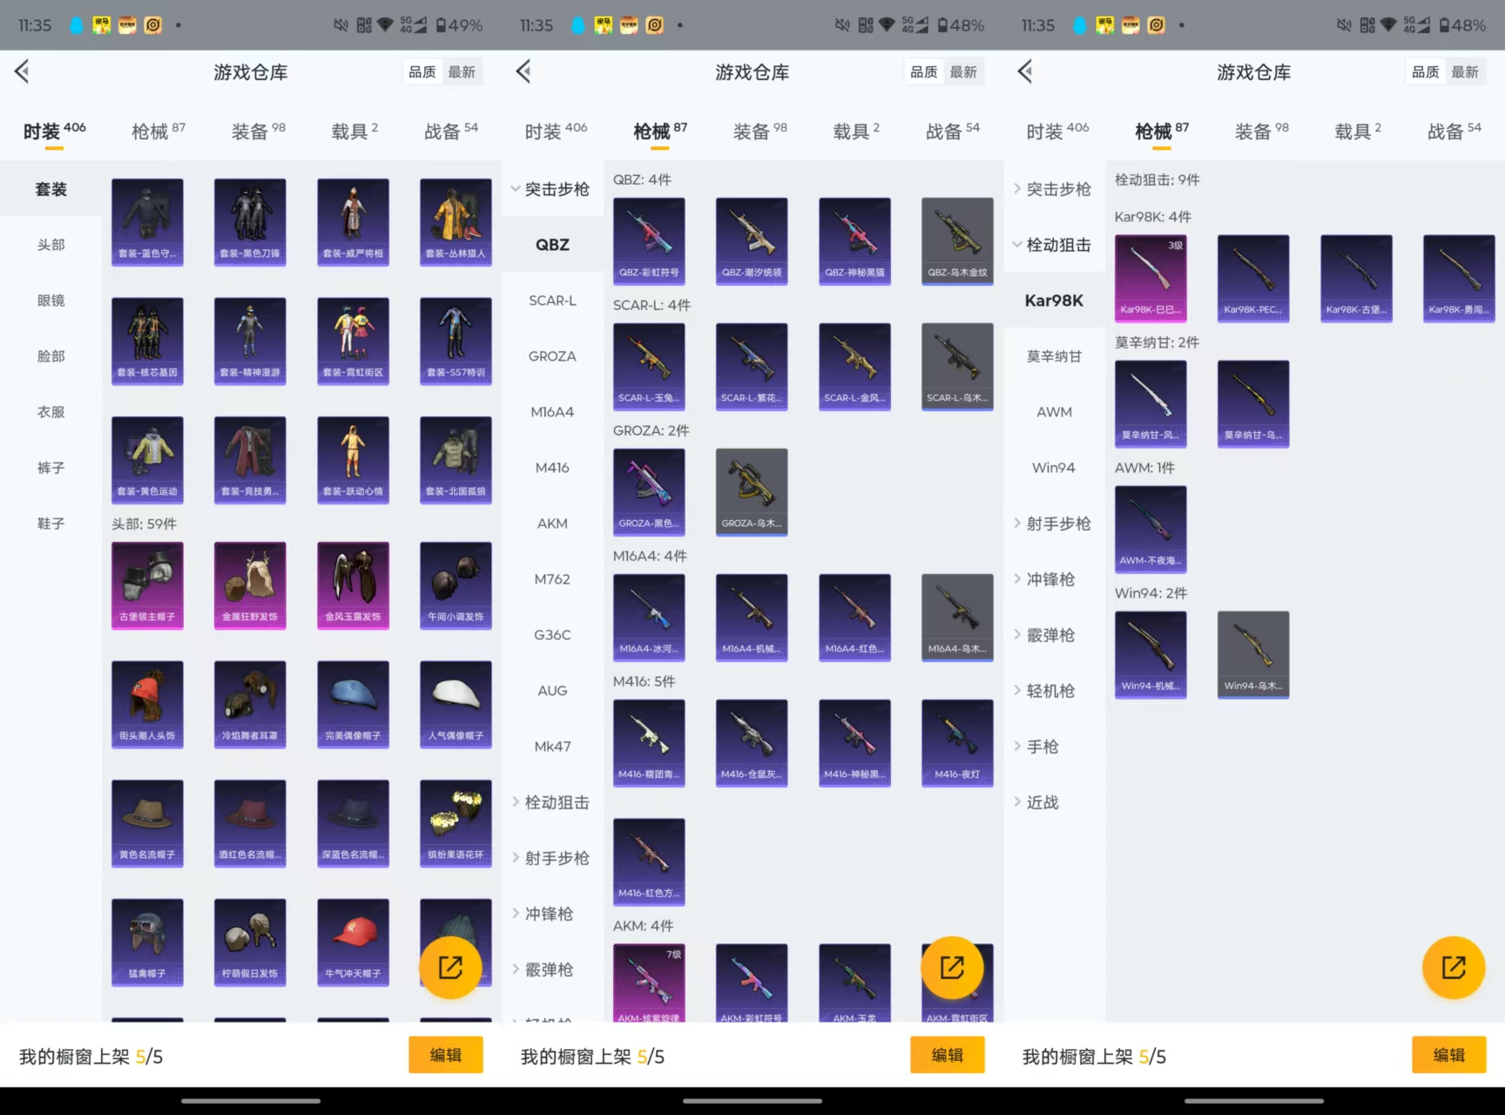Select 品质 sorting on the rightmost screen

pyautogui.click(x=1425, y=72)
